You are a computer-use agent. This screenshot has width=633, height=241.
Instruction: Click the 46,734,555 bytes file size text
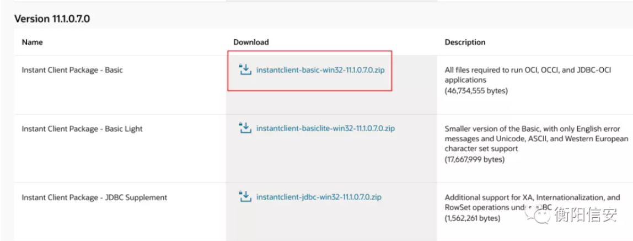pyautogui.click(x=476, y=91)
